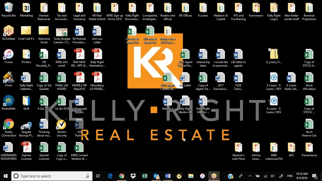
Task: Open the Expired Licenses PDF file
Action: point(26,151)
